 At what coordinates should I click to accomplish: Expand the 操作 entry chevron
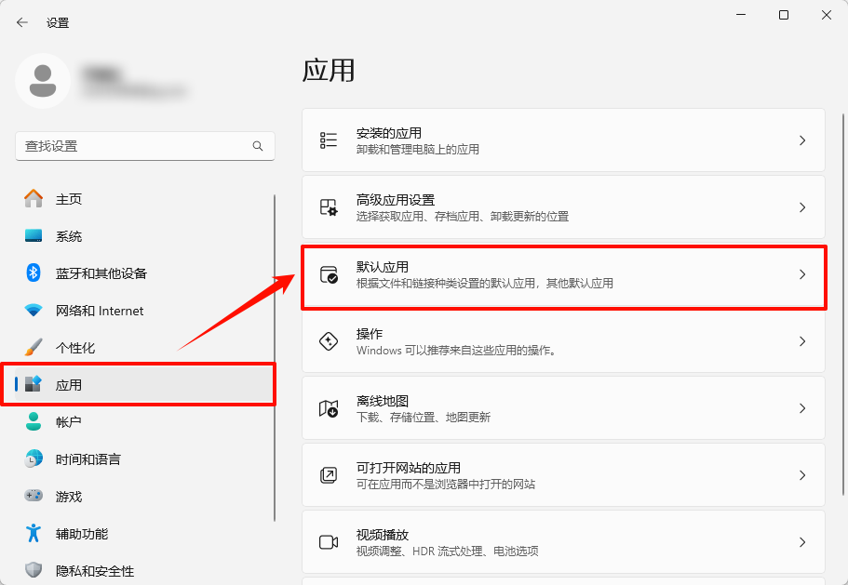click(802, 341)
